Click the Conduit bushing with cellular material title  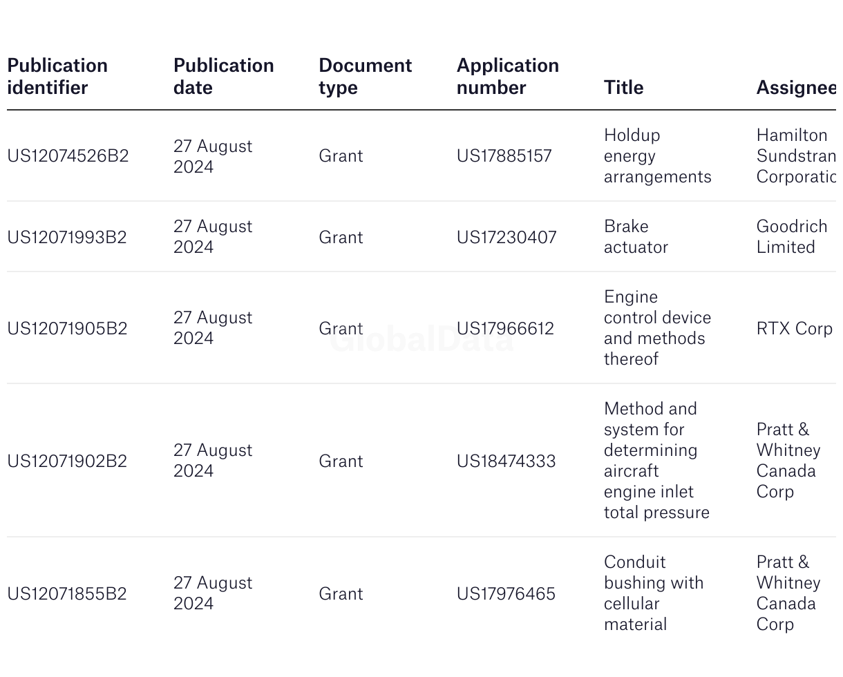654,593
